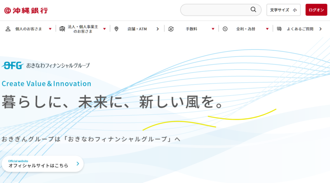Click the yen icon for 手数料

(171, 29)
